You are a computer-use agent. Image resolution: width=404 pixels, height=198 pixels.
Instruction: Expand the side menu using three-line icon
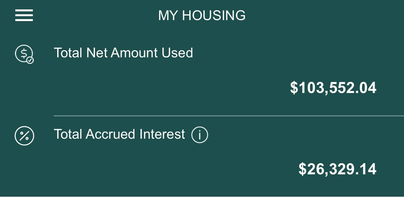tap(24, 15)
